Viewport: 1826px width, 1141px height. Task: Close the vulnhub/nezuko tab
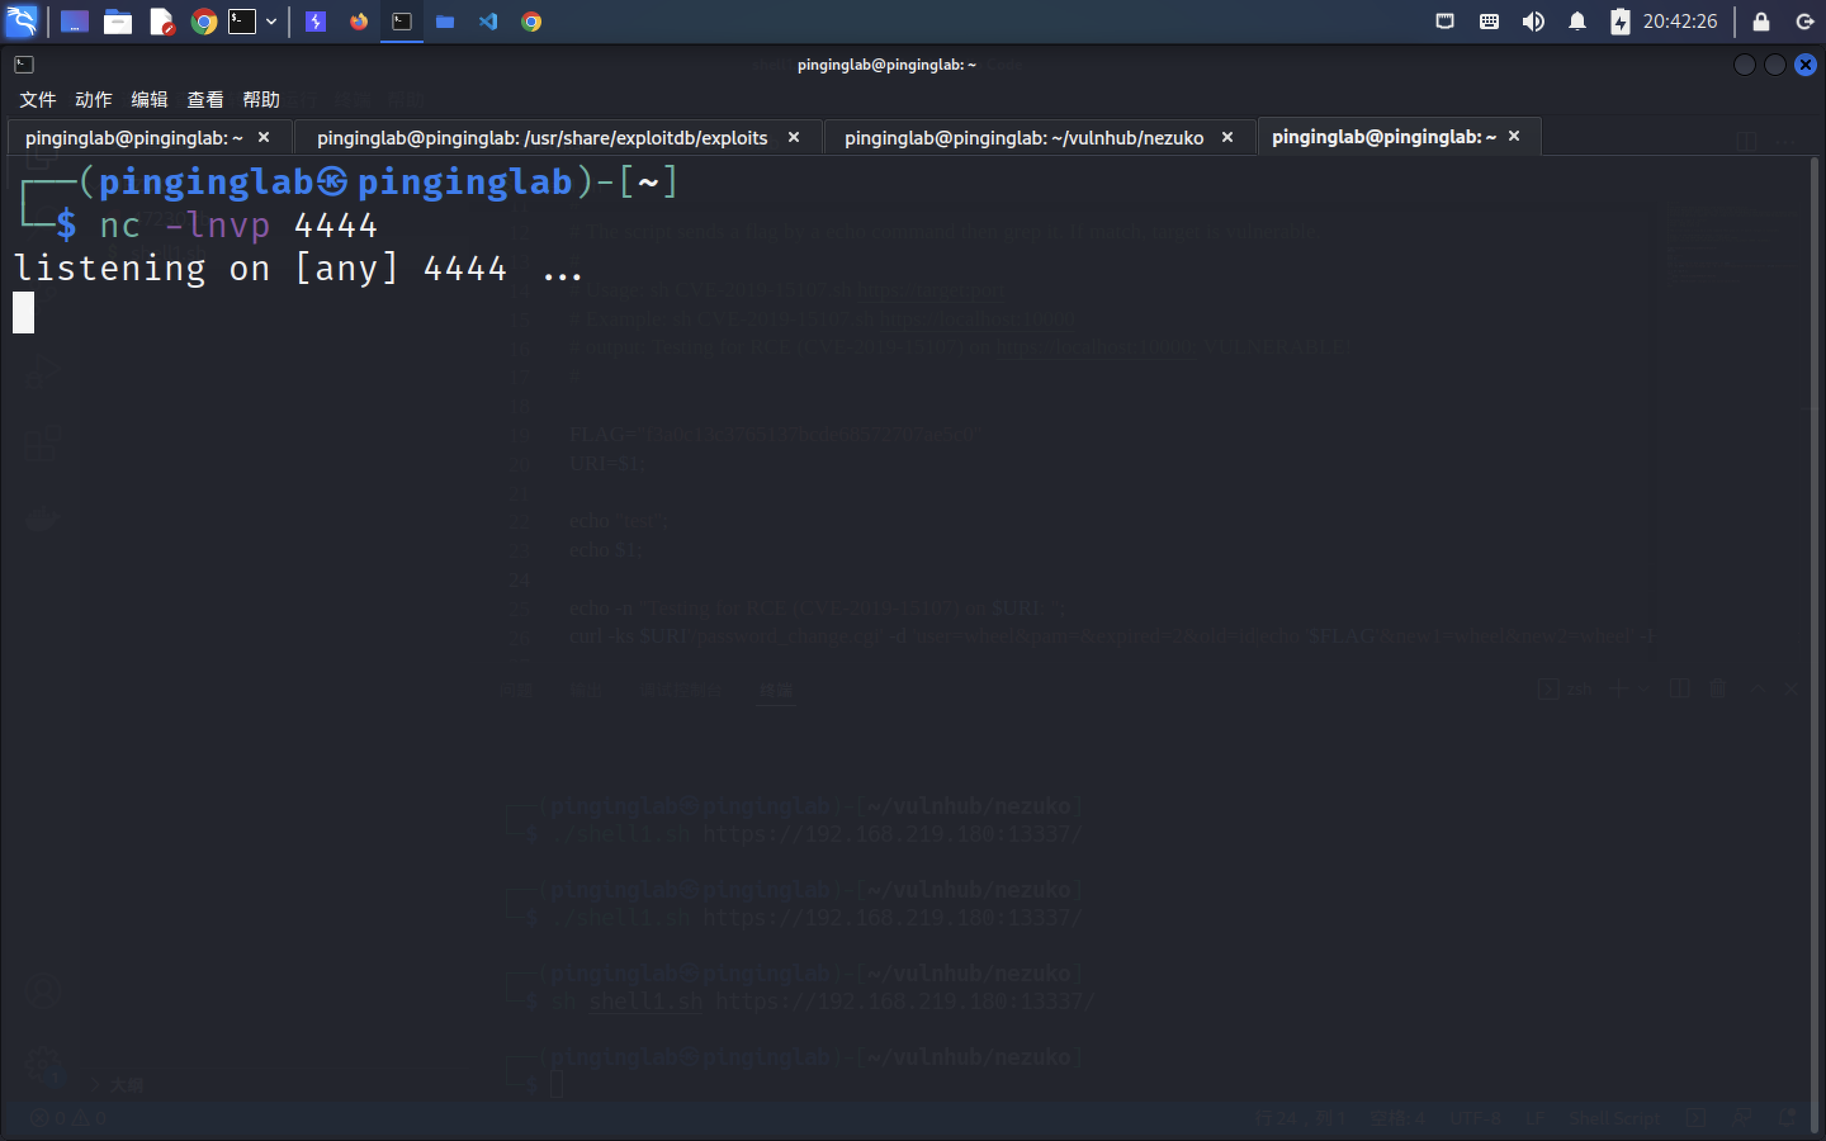[x=1227, y=138]
